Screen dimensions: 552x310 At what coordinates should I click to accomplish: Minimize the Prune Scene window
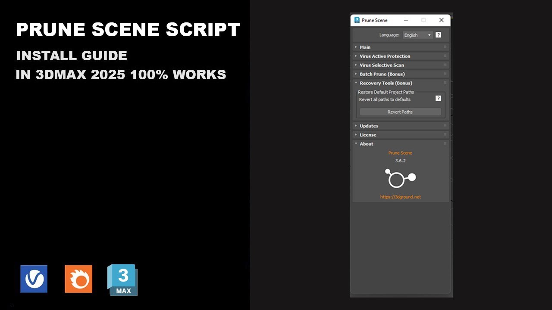406,20
